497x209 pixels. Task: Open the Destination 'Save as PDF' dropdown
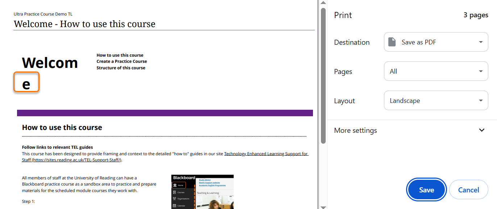(x=436, y=42)
